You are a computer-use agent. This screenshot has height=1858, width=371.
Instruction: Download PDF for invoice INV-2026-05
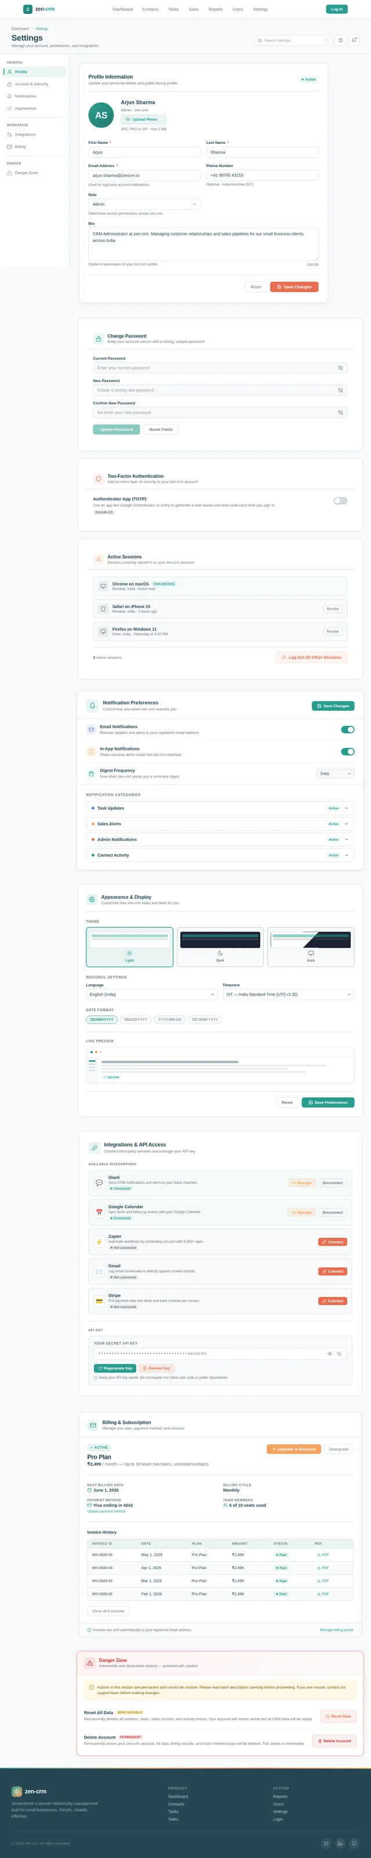click(x=323, y=1555)
